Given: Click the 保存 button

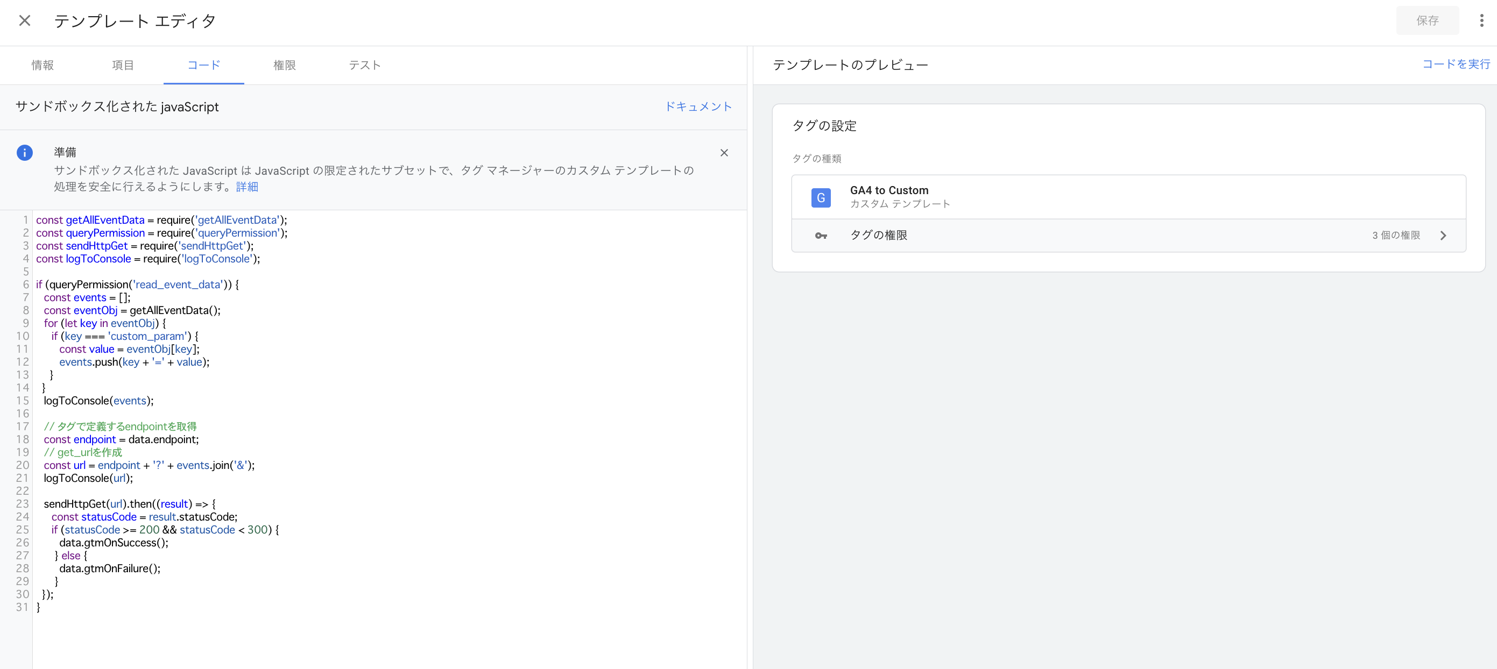Looking at the screenshot, I should tap(1428, 20).
